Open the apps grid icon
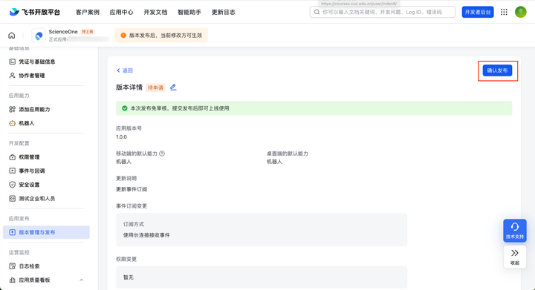Viewport: 535px width, 290px height. pos(504,12)
